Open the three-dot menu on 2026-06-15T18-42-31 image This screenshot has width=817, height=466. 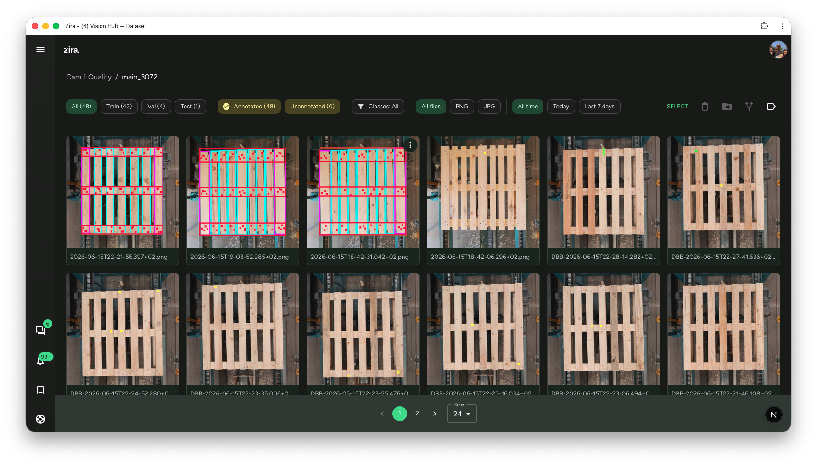click(x=410, y=145)
